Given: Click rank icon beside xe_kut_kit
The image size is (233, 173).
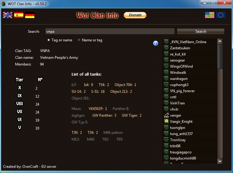Looking at the screenshot, I should (166, 54).
